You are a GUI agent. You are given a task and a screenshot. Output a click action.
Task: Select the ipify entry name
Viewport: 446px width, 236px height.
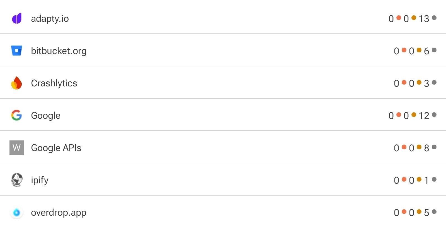[40, 180]
